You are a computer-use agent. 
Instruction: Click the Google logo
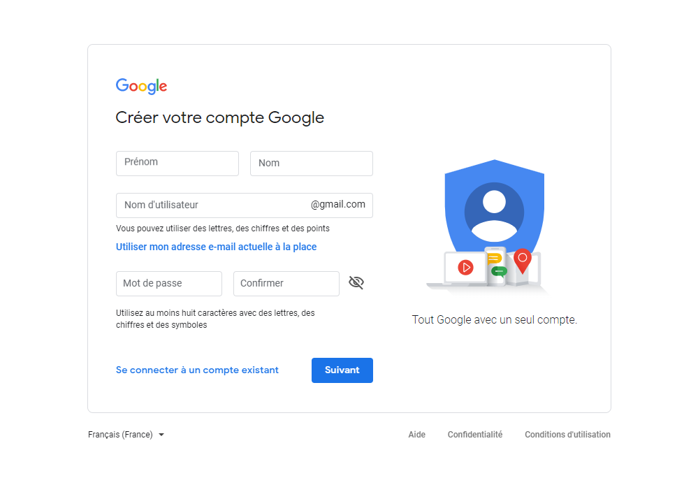tap(141, 86)
